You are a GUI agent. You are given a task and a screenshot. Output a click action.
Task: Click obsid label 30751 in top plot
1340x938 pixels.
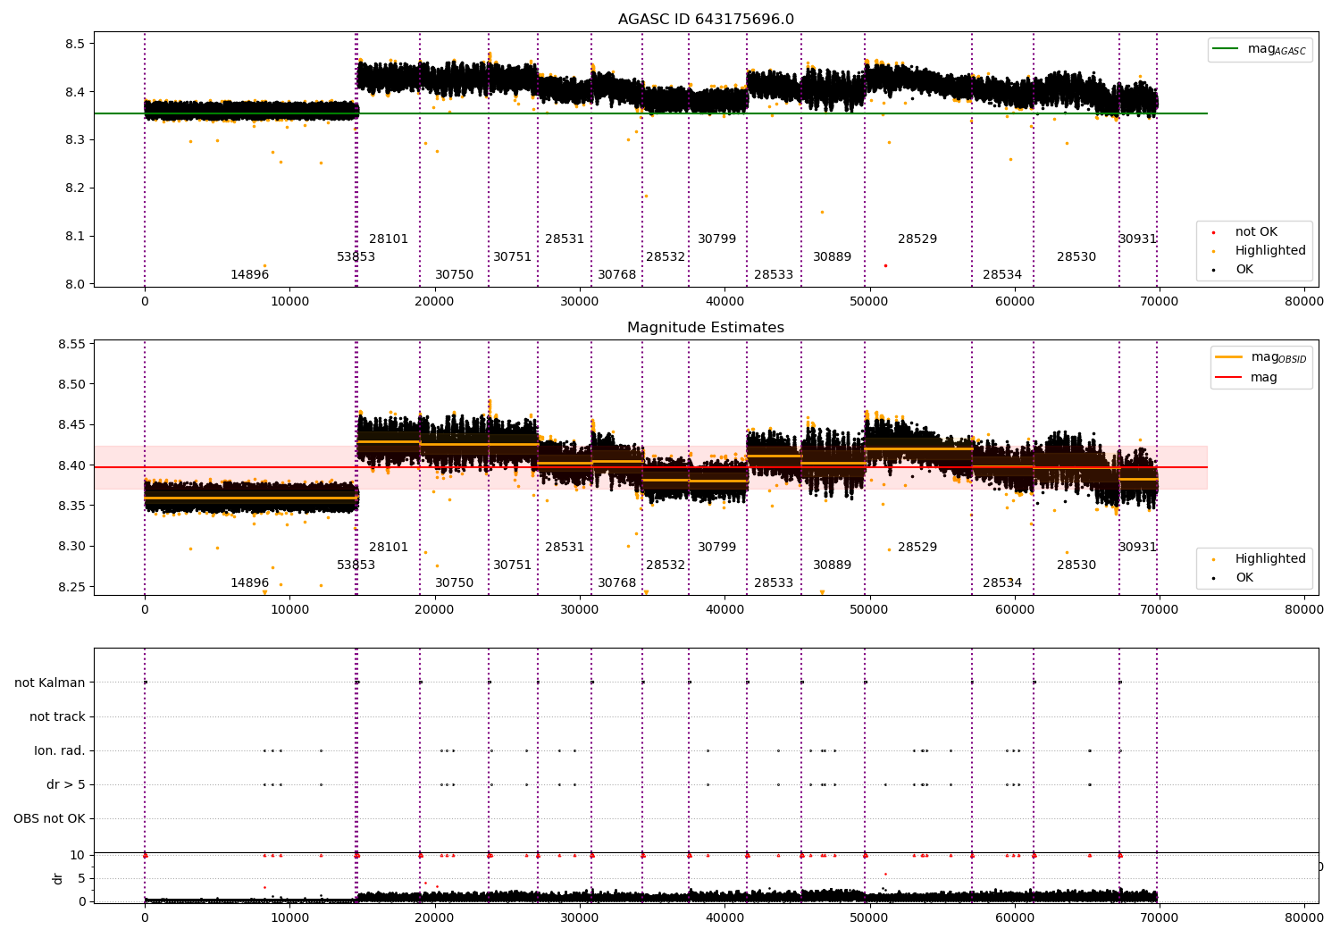click(512, 257)
